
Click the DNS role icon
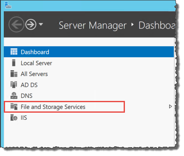(x=14, y=95)
